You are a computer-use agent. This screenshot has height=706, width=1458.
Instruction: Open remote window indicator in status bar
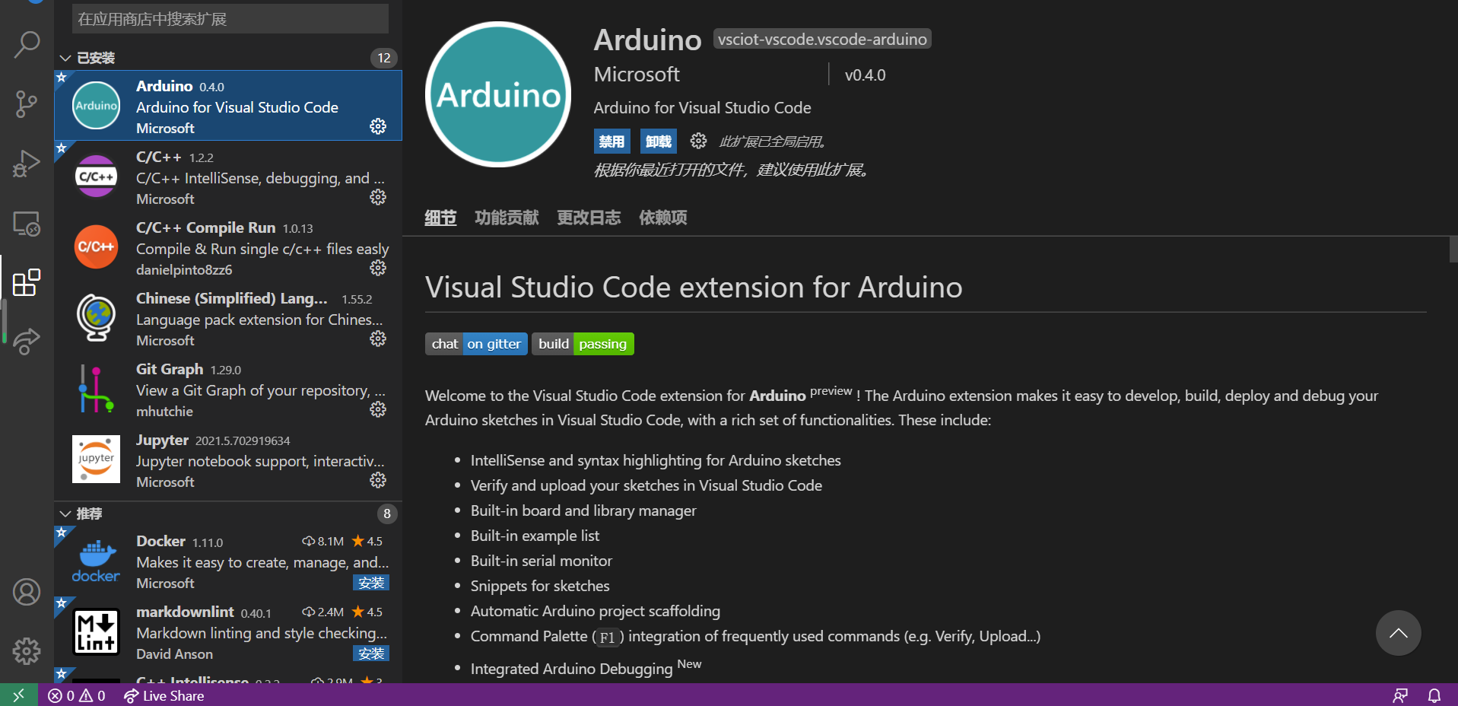click(19, 695)
